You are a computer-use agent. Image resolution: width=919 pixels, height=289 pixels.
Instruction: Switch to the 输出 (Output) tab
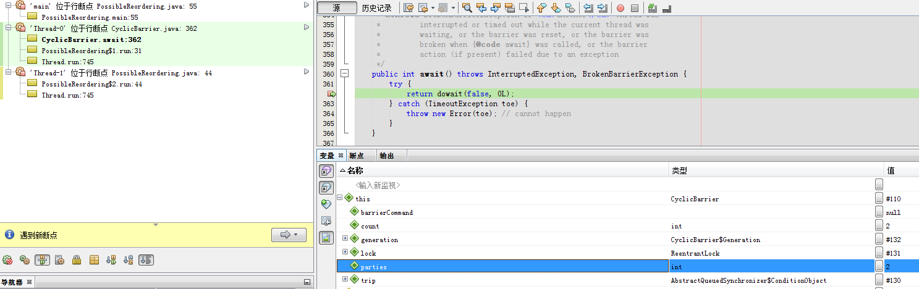pos(387,156)
